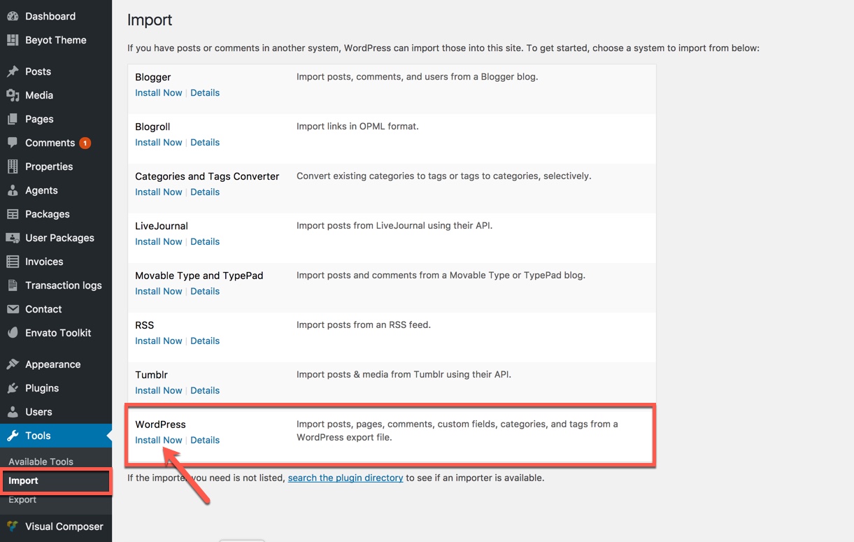Click 'search the plugin directory' link

click(x=346, y=478)
